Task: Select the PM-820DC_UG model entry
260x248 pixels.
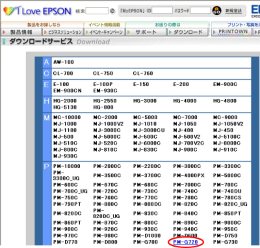Action: (x=106, y=214)
